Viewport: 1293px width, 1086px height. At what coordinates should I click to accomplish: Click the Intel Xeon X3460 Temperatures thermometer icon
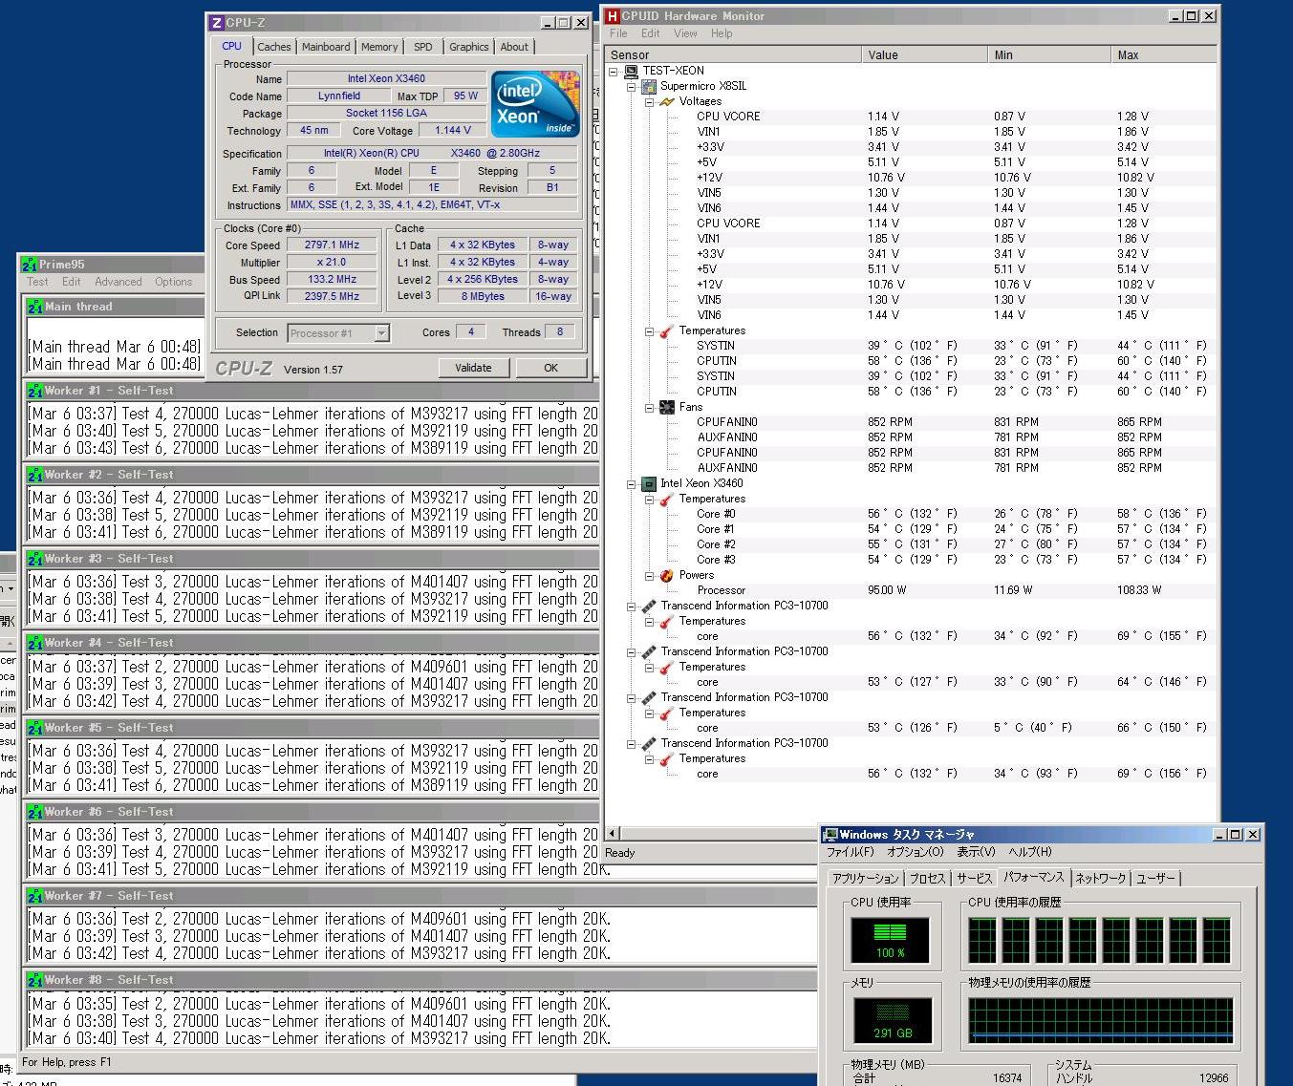click(x=667, y=499)
